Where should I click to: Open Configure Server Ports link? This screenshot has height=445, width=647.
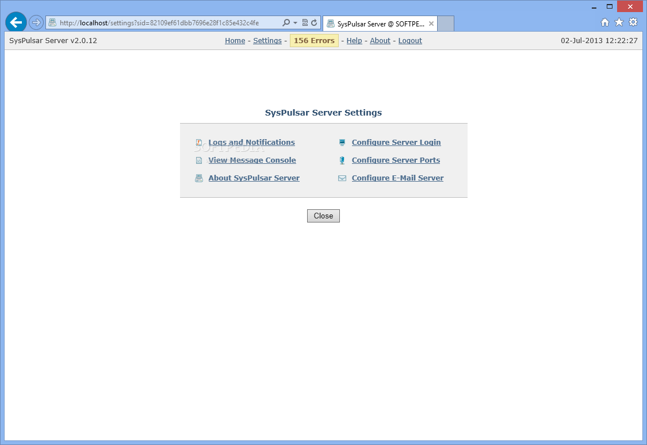[x=396, y=160]
